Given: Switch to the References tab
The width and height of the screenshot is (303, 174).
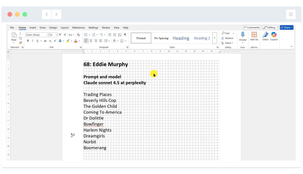Looking at the screenshot, I should point(78,28).
